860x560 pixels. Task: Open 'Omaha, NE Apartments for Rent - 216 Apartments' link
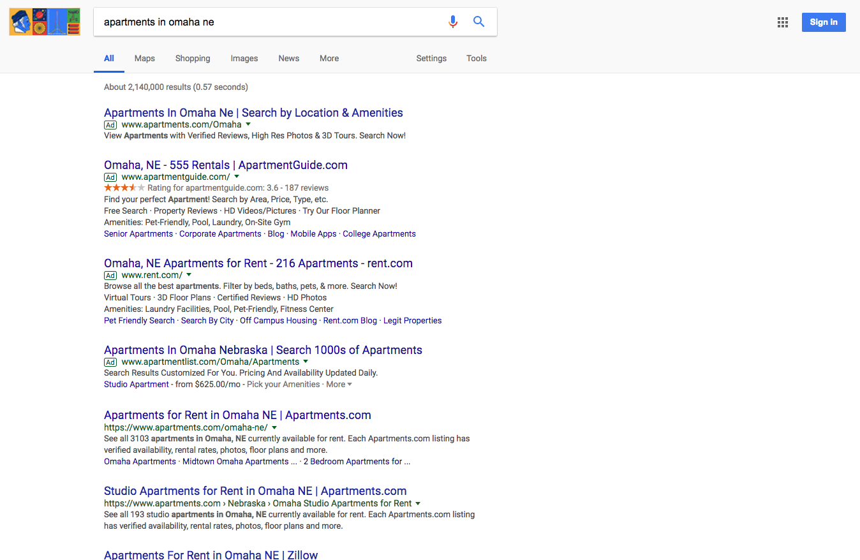[x=258, y=263]
